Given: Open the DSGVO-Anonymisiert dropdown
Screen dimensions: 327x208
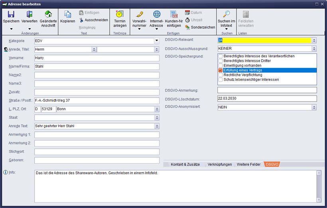Looking at the screenshot, I should (314, 107).
